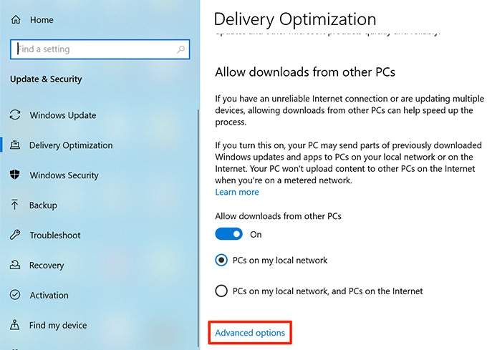Select PCs on my local network
The image size is (487, 350).
point(221,261)
